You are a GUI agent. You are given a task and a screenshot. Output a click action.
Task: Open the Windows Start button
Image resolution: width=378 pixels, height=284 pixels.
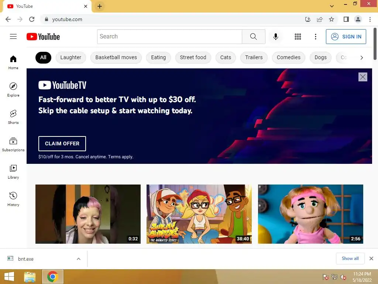click(x=9, y=277)
